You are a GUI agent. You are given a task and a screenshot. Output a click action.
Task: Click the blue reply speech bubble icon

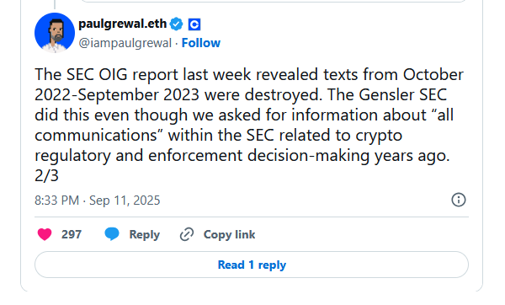click(x=112, y=234)
